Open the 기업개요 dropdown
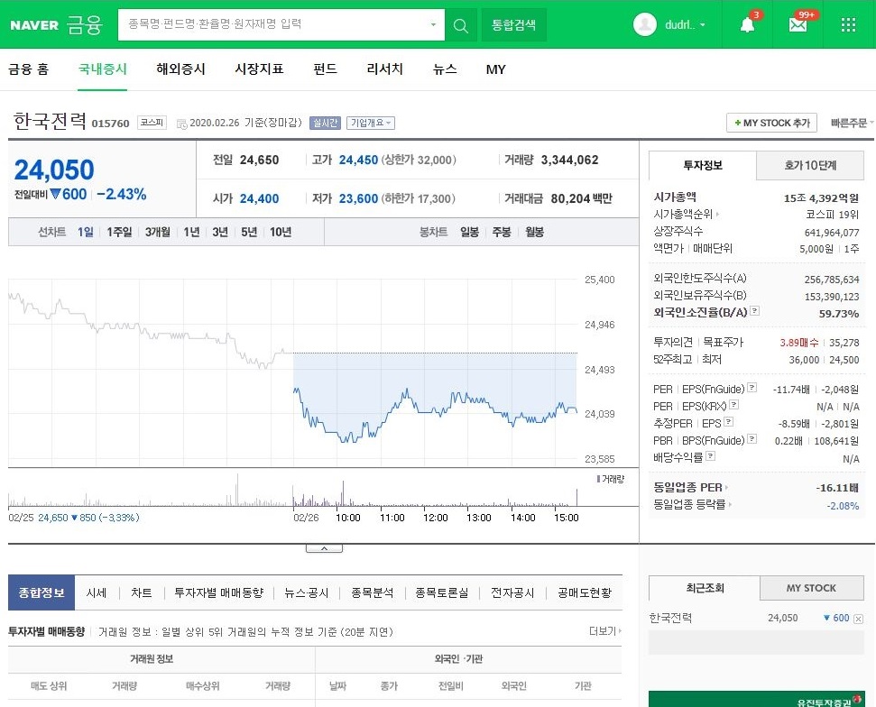The width and height of the screenshot is (876, 707). pos(371,123)
